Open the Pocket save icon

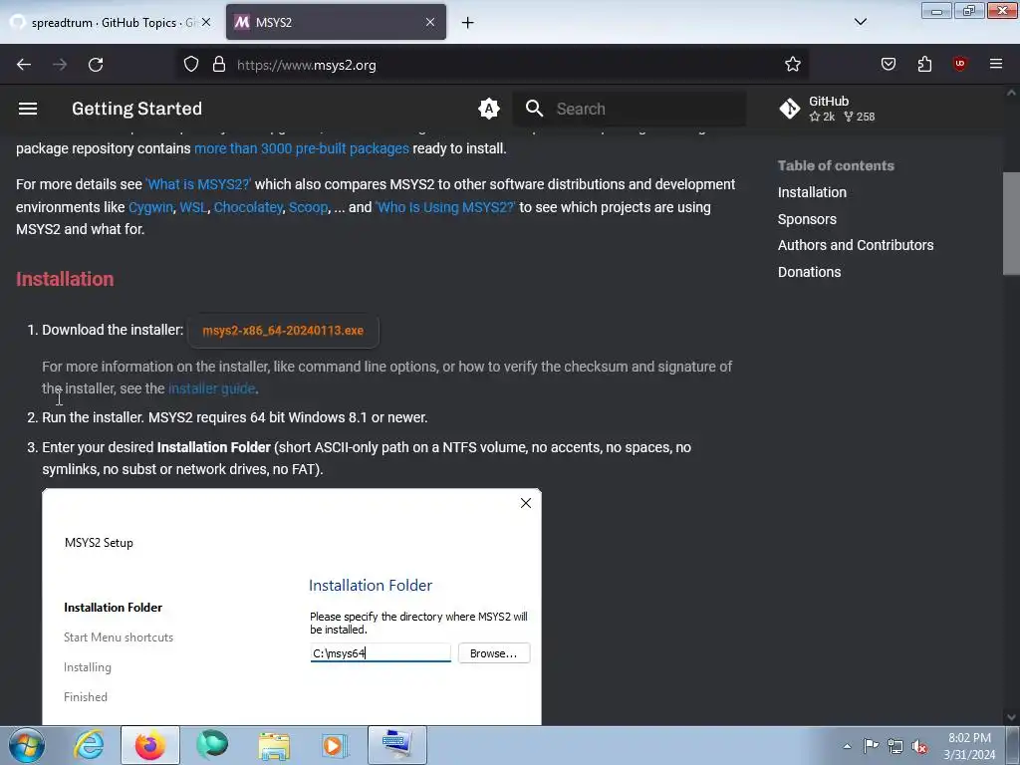click(889, 65)
